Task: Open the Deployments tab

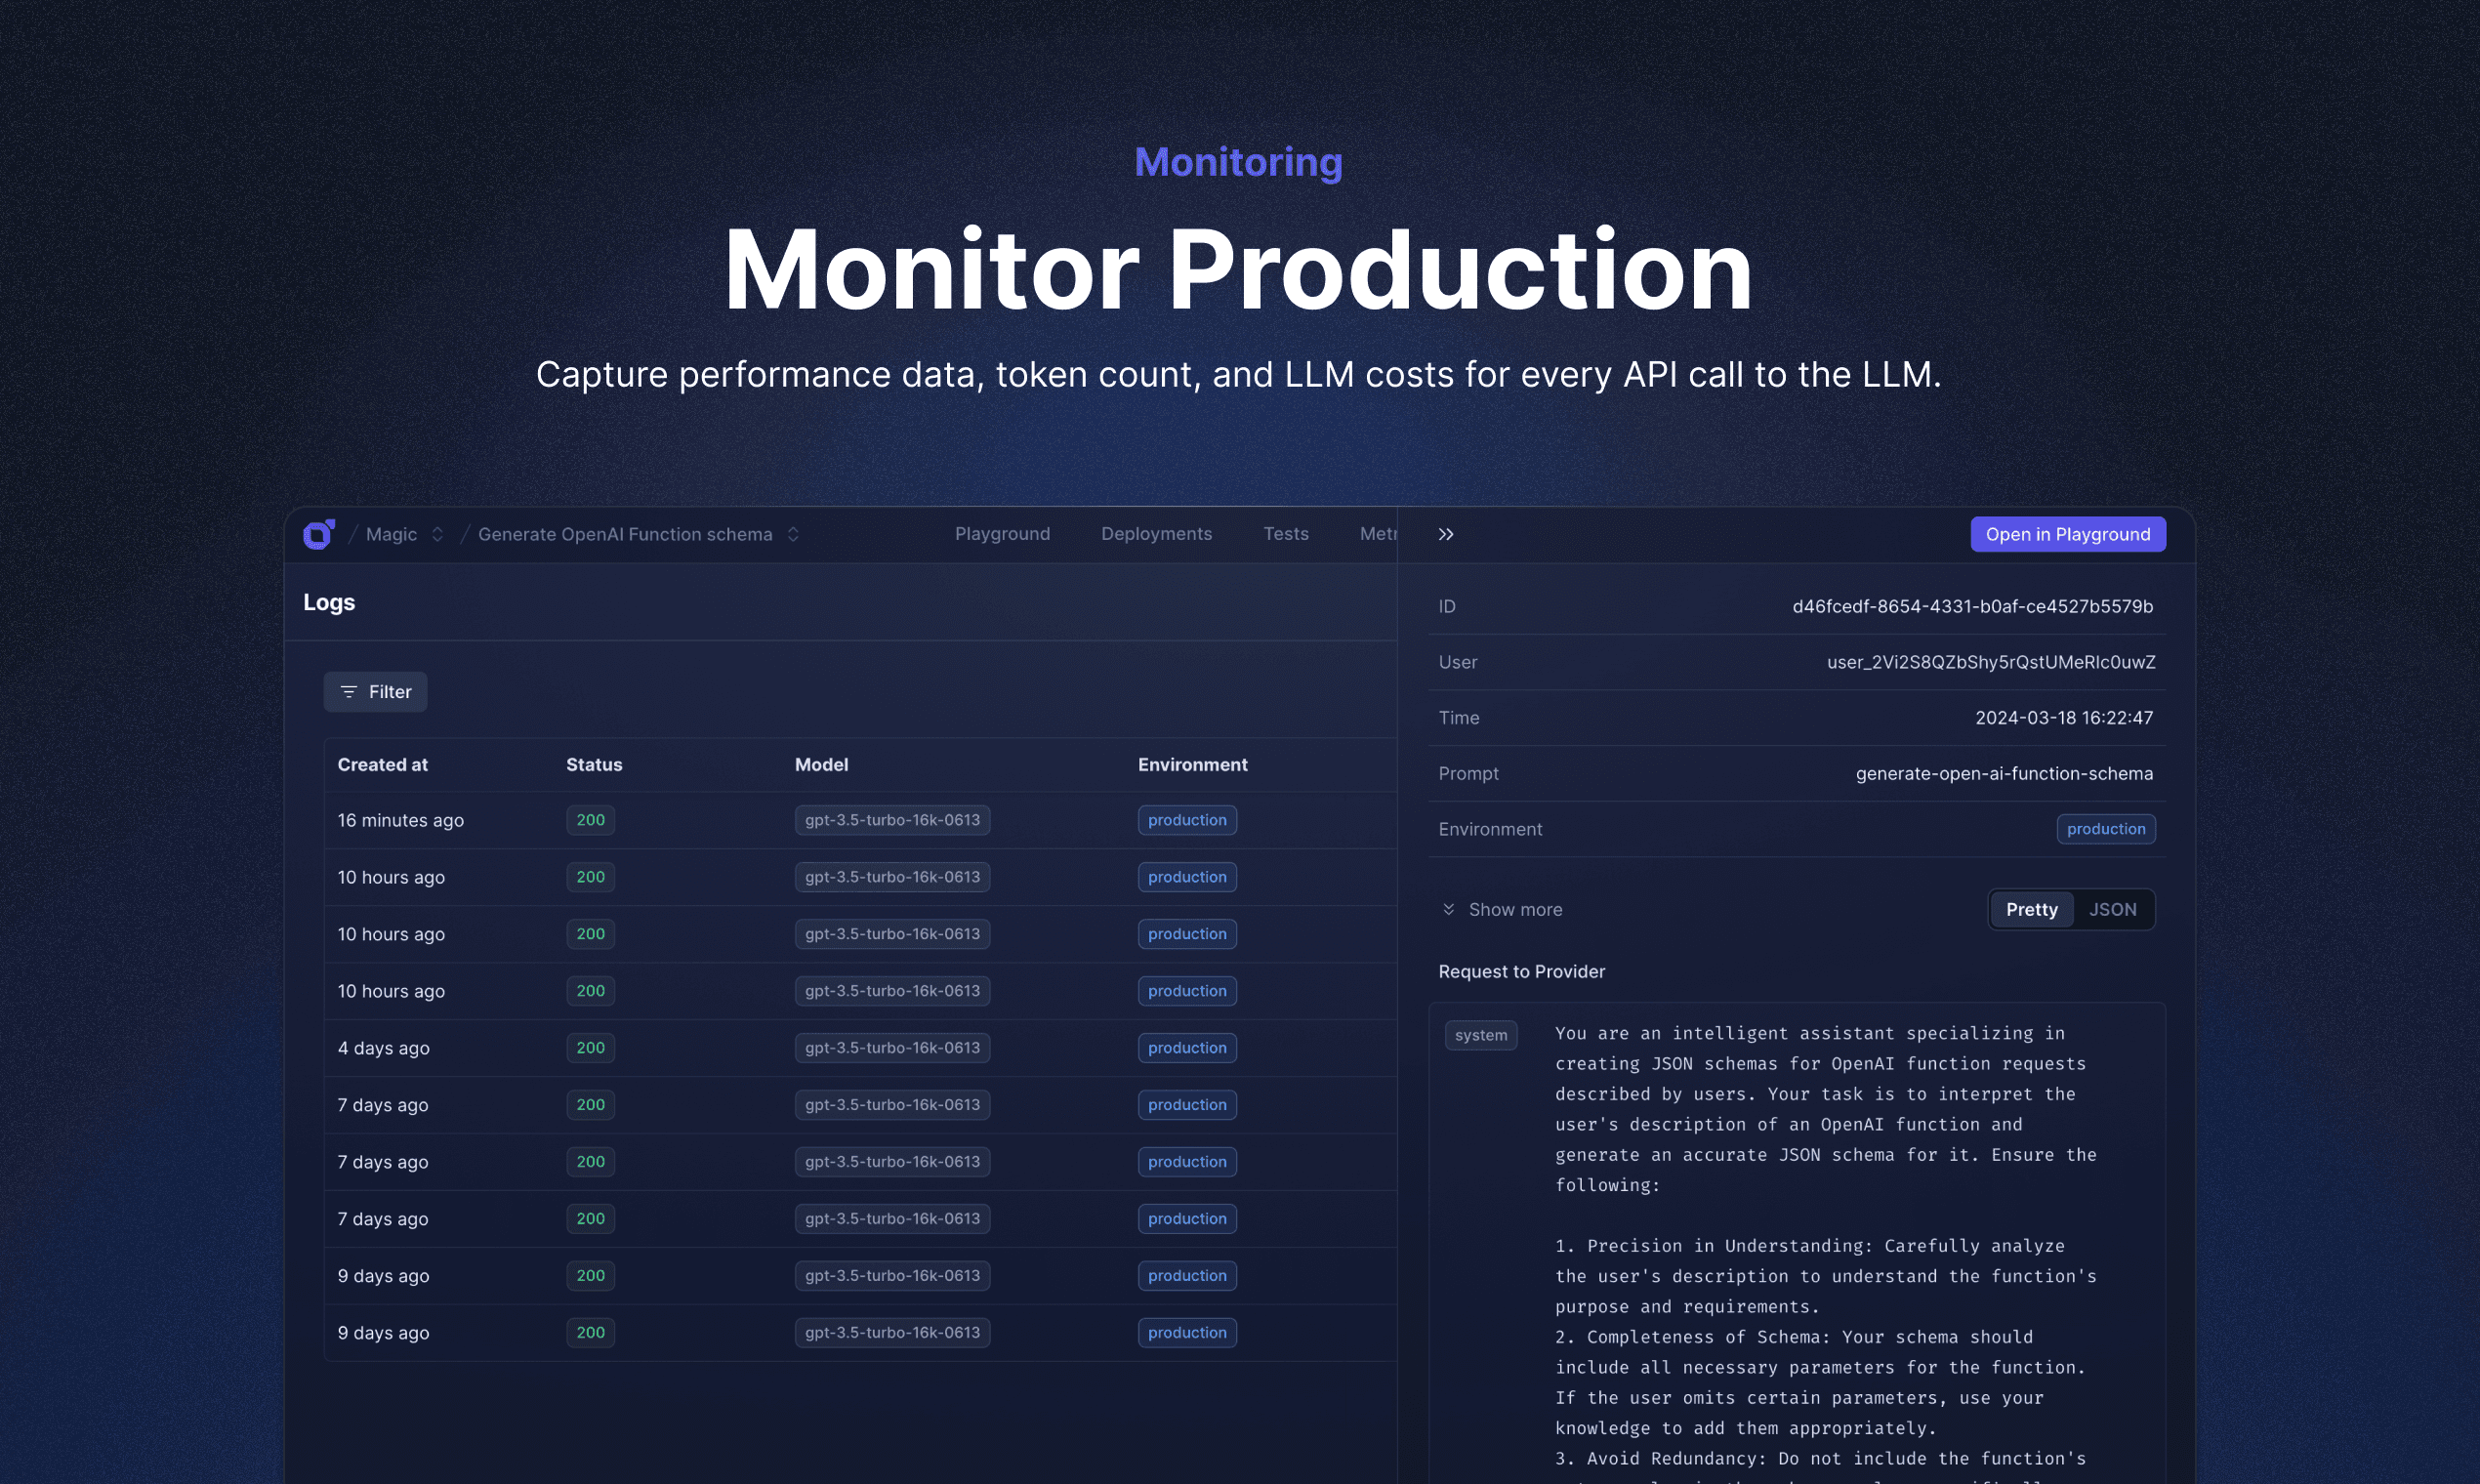Action: [1156, 534]
